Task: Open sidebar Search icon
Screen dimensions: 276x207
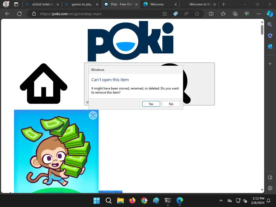Action: (270, 25)
